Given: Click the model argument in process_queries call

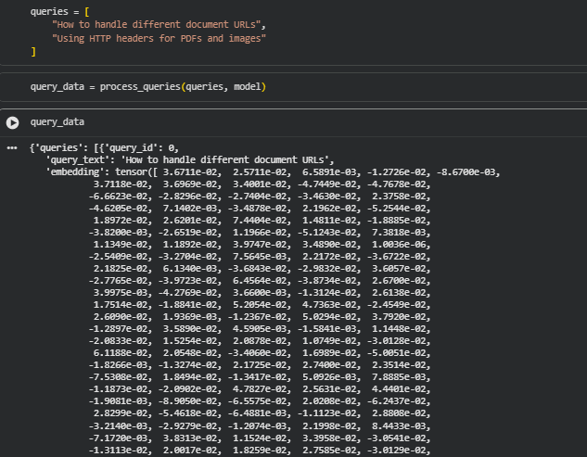Looking at the screenshot, I should [249, 86].
